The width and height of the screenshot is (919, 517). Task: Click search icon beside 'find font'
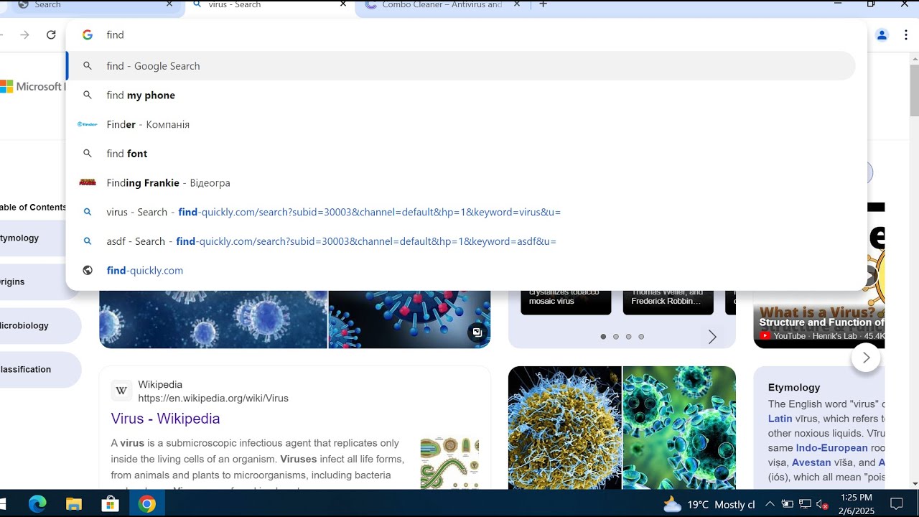tap(88, 154)
